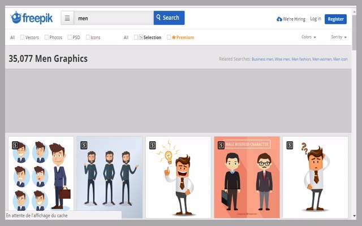Enable the Photos checkbox

tap(46, 37)
